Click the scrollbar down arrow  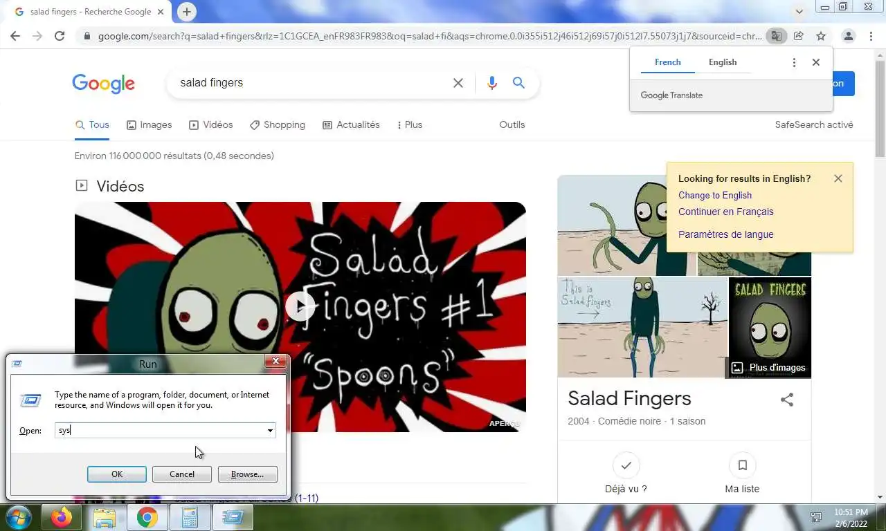tap(880, 496)
